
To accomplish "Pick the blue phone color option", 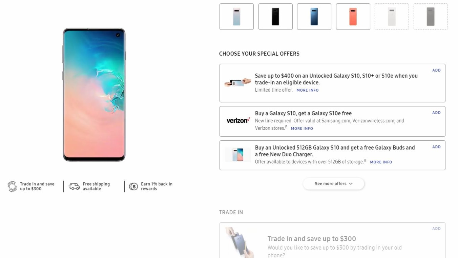I will pyautogui.click(x=314, y=17).
